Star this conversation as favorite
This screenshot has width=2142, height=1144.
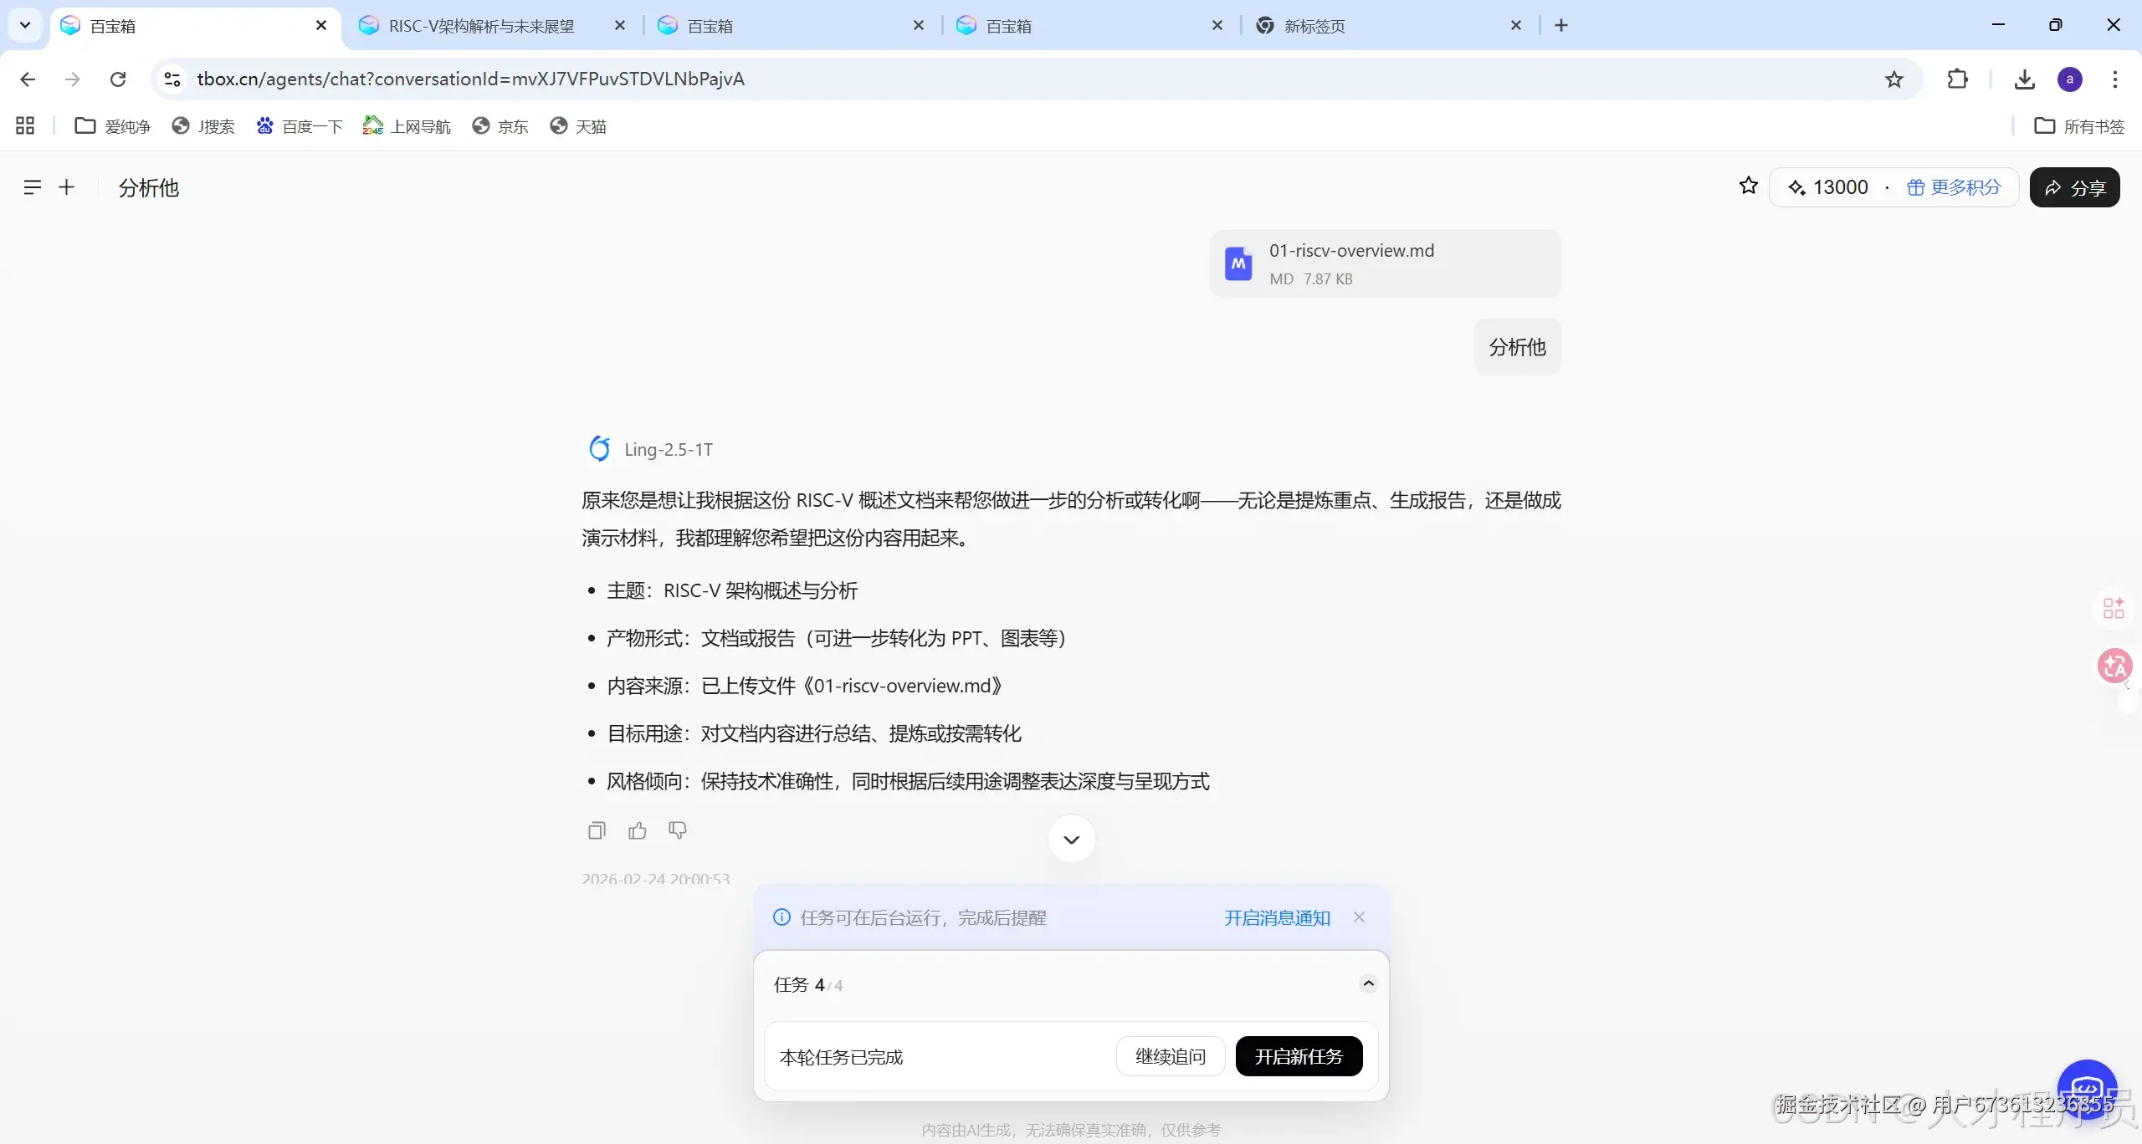pyautogui.click(x=1748, y=186)
